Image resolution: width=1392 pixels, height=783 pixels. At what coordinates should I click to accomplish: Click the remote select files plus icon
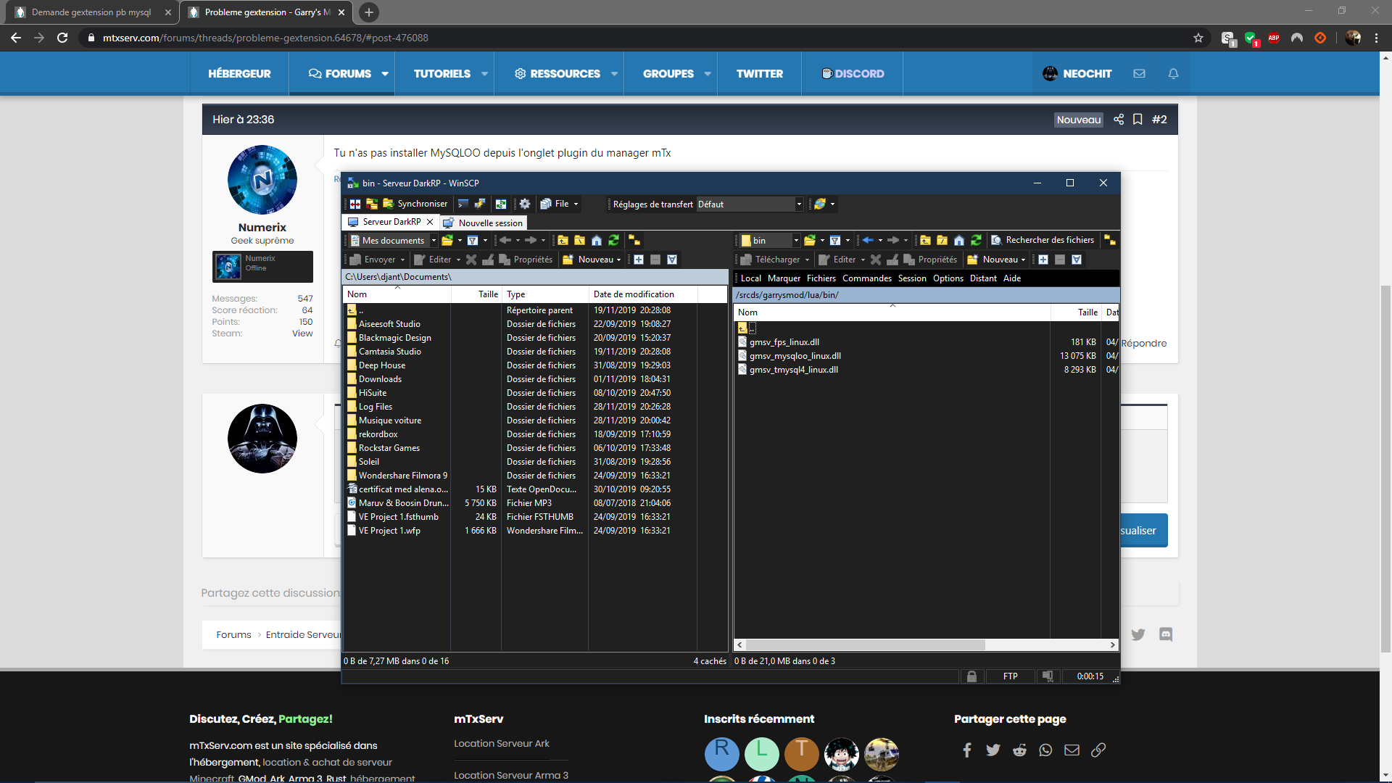click(1043, 260)
